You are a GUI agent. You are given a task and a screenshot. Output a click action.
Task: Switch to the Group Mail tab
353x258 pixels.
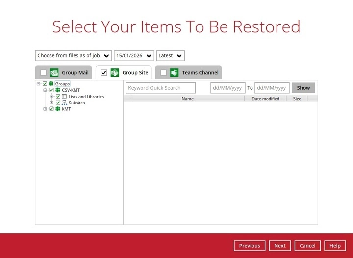(75, 73)
